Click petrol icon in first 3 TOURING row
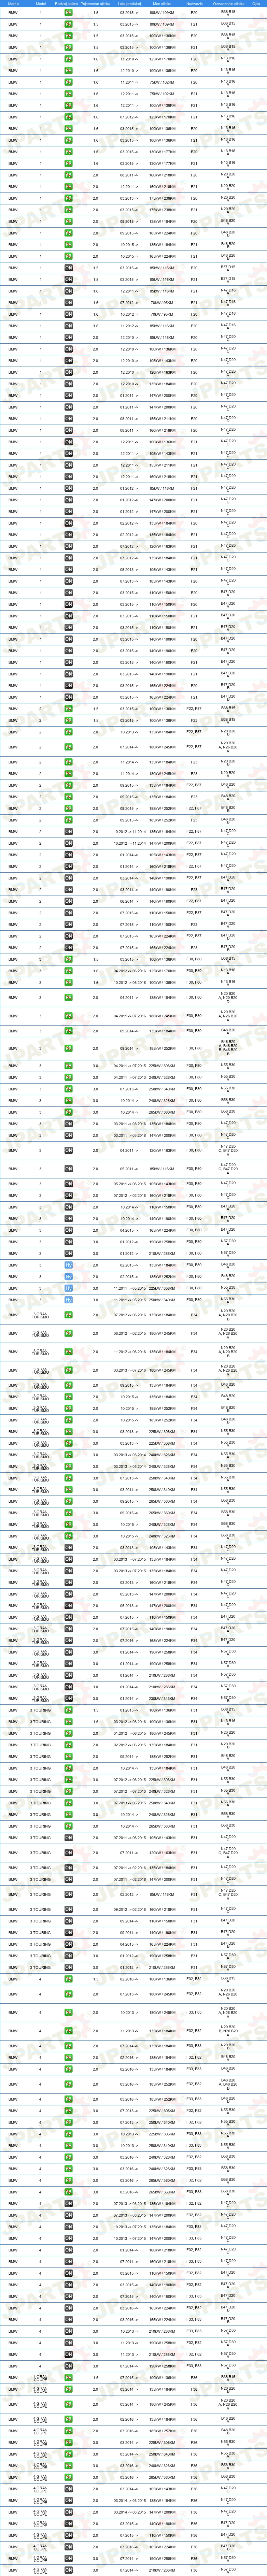The image size is (267, 2576). click(68, 1710)
